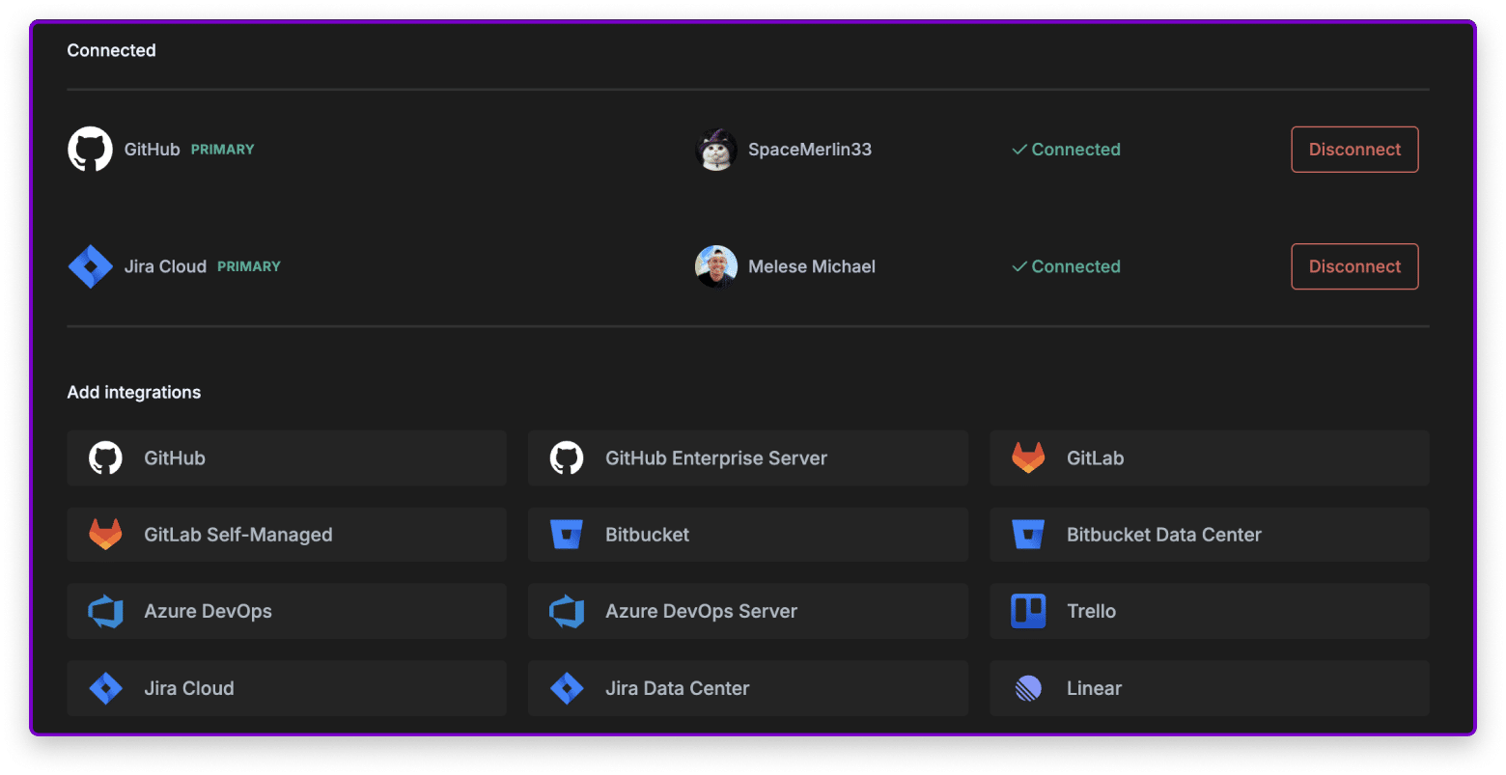1506x775 pixels.
Task: Click the Bitbucket Data Center bucket icon
Action: [1028, 534]
